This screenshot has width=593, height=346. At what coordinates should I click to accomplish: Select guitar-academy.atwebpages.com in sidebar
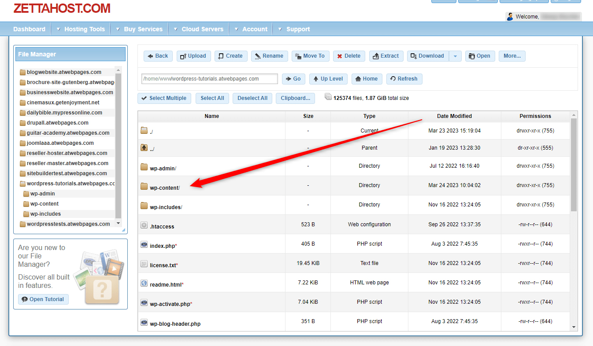tap(68, 133)
